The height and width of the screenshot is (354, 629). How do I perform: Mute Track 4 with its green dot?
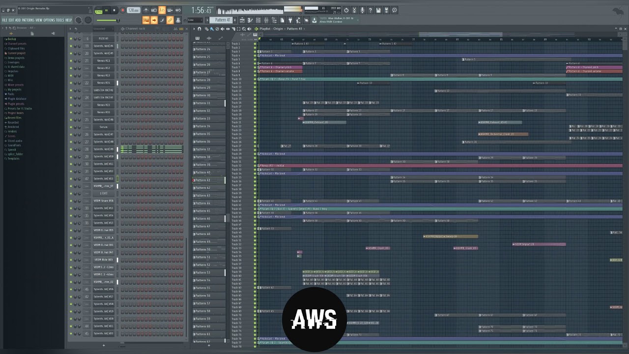point(255,56)
